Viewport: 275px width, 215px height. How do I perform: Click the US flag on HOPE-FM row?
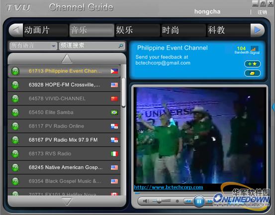click(114, 85)
